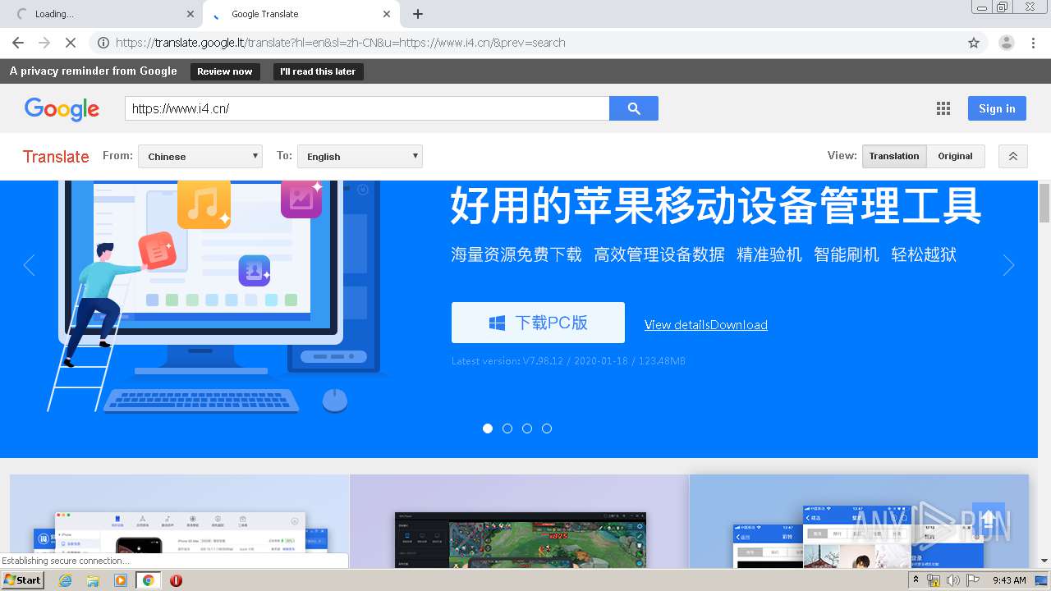Select the second carousel dot

(507, 428)
